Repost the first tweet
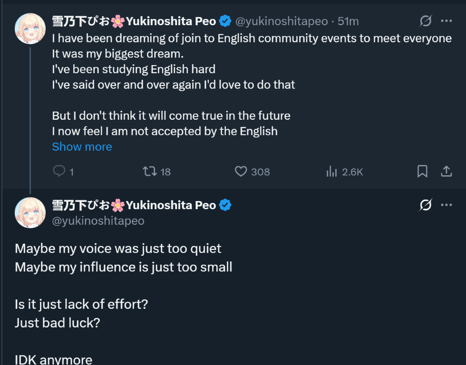This screenshot has height=365, width=466. [150, 172]
